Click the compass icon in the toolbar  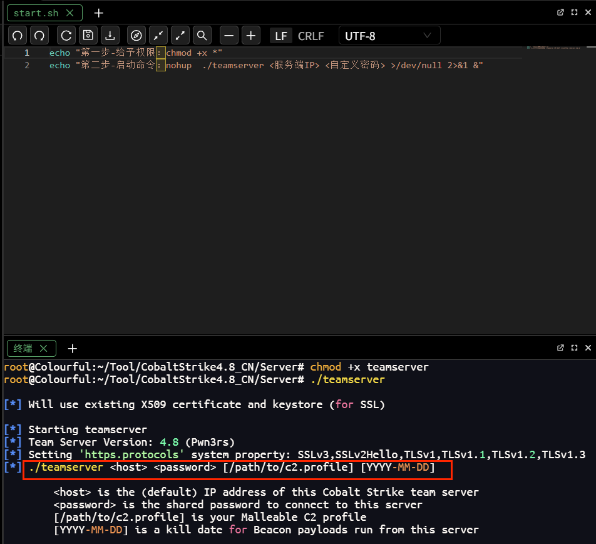136,36
